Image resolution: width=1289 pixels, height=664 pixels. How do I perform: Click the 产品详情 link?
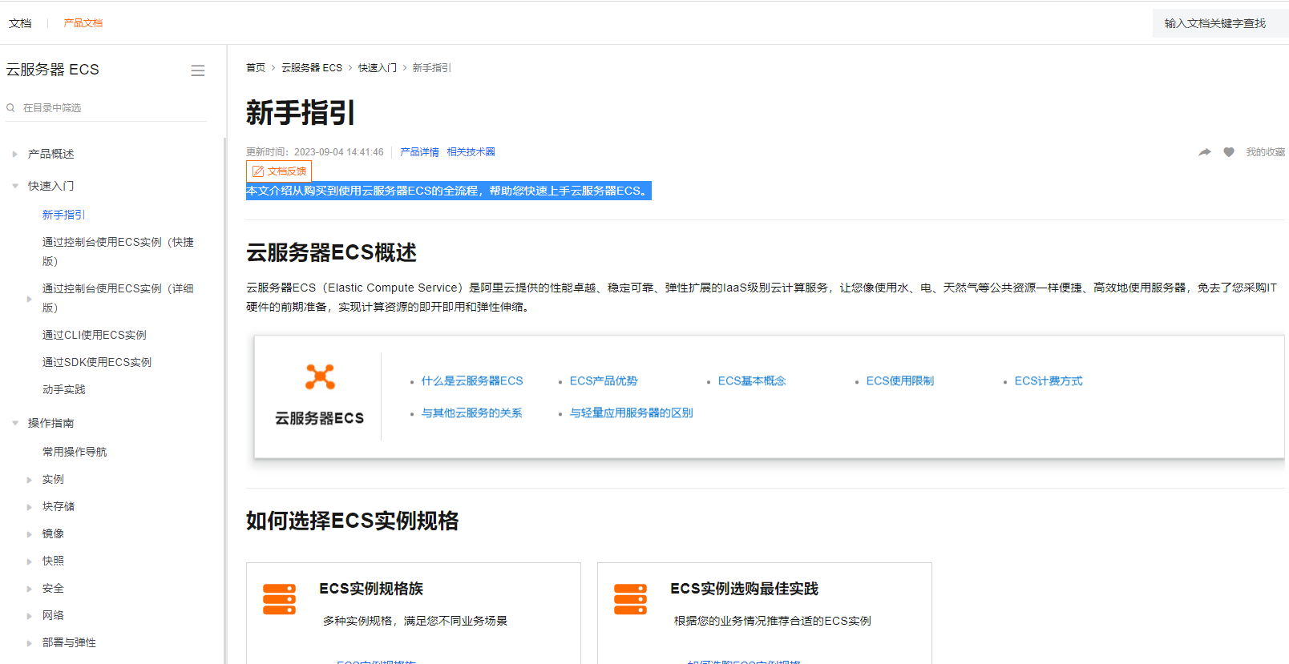point(419,152)
